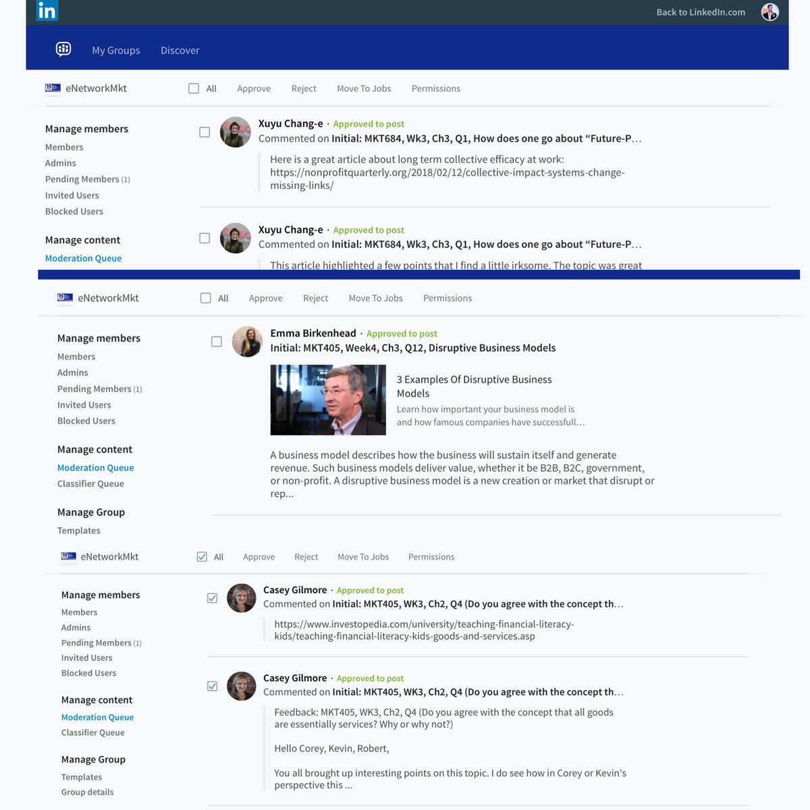Open Templates in the sidebar beside Emma Birkenhead's post
This screenshot has height=810, width=810.
click(x=79, y=531)
